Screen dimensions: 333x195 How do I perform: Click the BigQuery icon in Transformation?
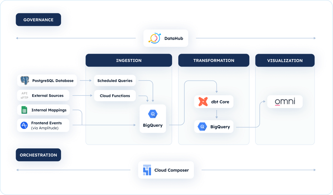[x=202, y=127]
